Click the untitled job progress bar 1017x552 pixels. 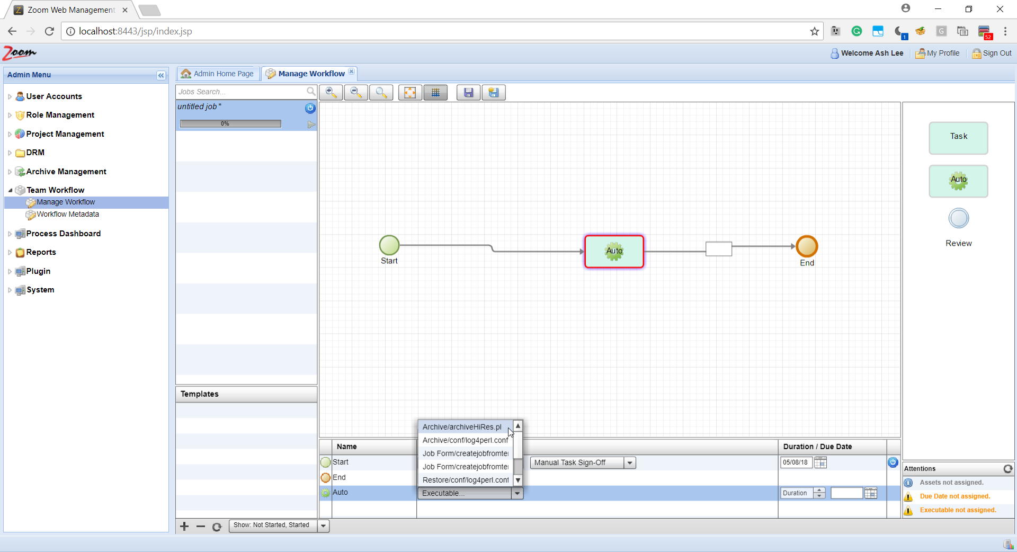(230, 123)
